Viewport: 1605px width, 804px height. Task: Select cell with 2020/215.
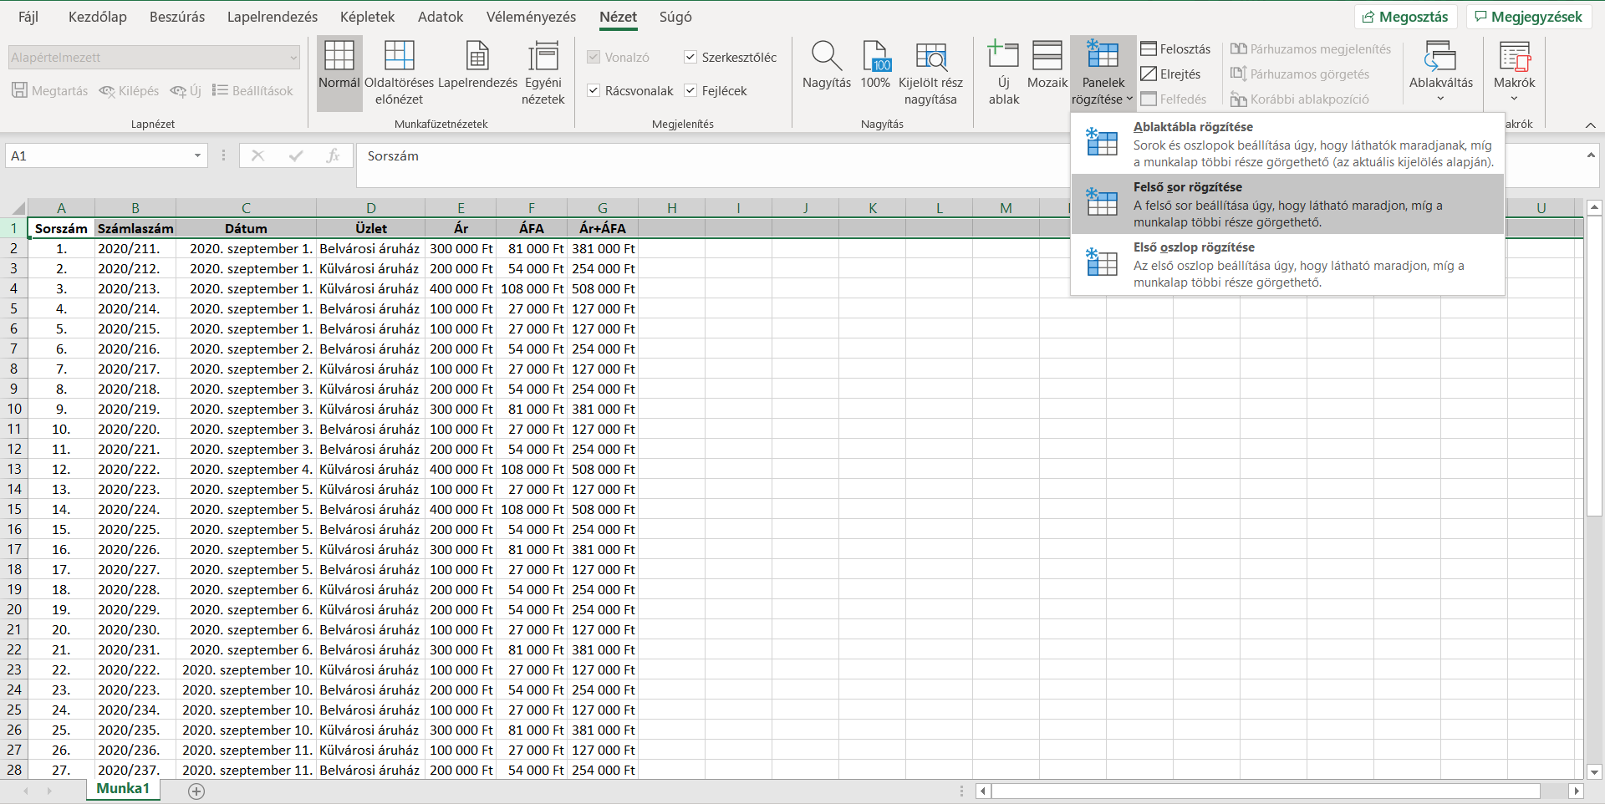point(135,328)
